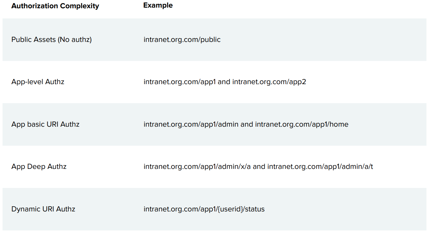Select the App-level Authz row label
Screen dimensions: 429x233
point(38,82)
